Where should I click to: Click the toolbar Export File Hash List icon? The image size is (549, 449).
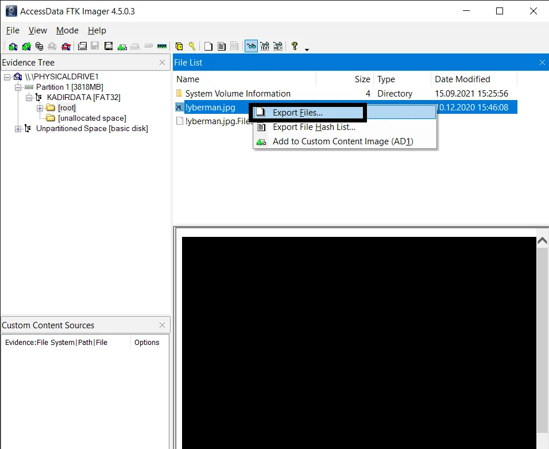[x=221, y=46]
